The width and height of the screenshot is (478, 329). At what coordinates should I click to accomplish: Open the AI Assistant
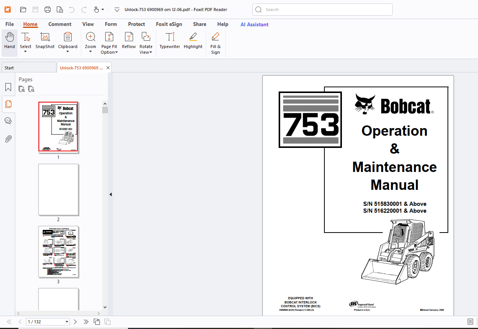pyautogui.click(x=254, y=24)
